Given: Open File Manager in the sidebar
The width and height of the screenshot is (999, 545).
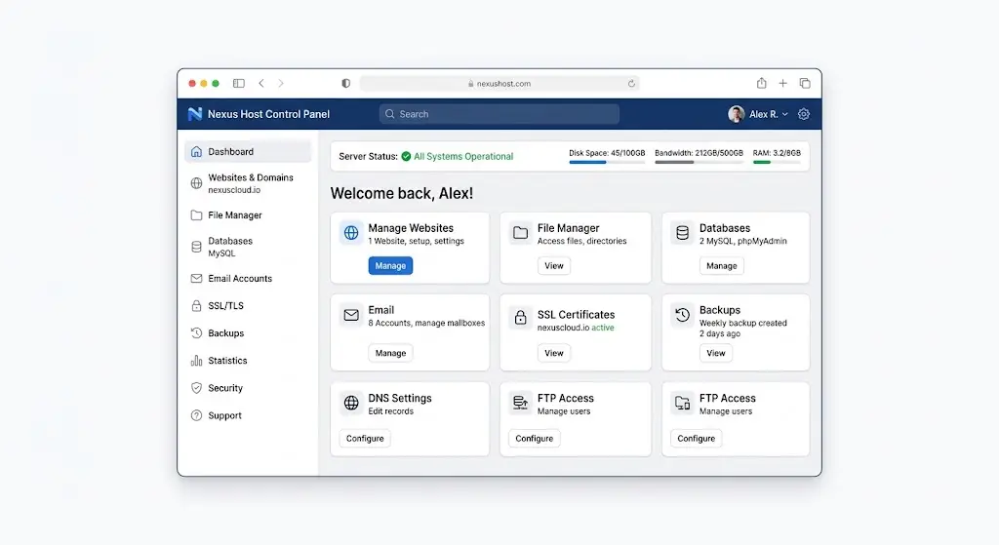Looking at the screenshot, I should (x=248, y=215).
